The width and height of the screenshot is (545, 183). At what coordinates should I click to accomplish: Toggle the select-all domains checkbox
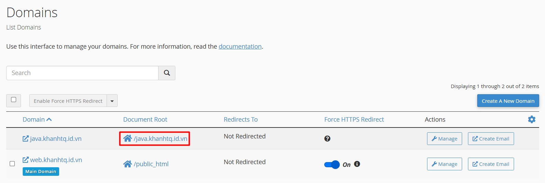pos(14,100)
